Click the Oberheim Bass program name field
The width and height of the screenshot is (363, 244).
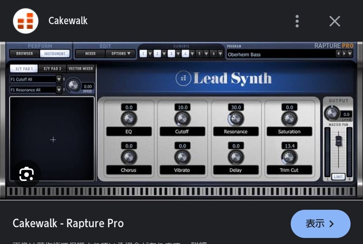(281, 54)
